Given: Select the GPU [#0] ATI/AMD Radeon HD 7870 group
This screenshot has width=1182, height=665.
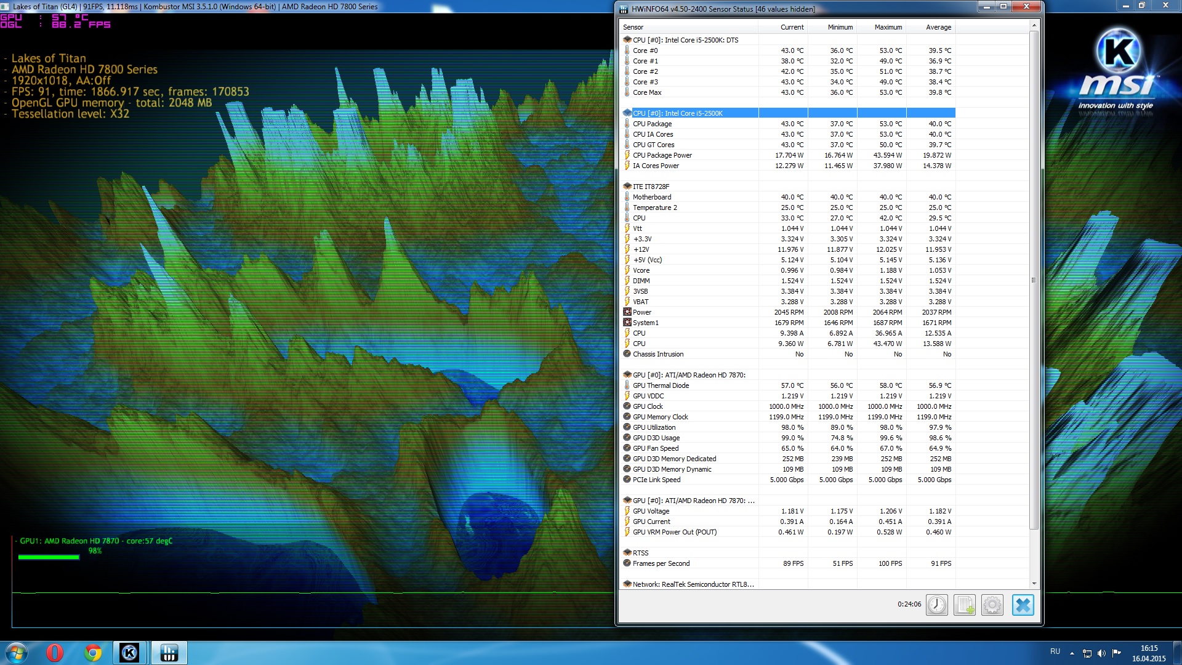Looking at the screenshot, I should click(x=688, y=375).
